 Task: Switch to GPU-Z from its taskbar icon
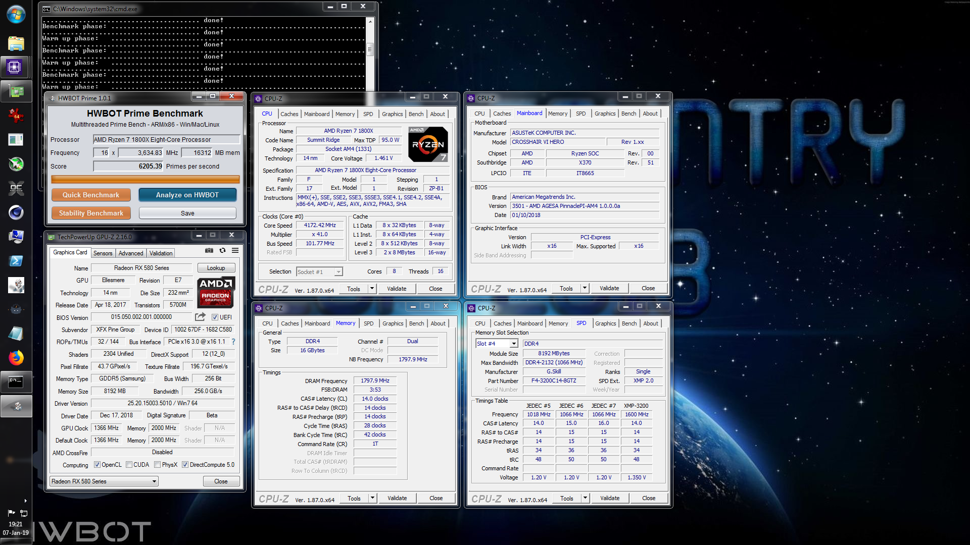[16, 91]
